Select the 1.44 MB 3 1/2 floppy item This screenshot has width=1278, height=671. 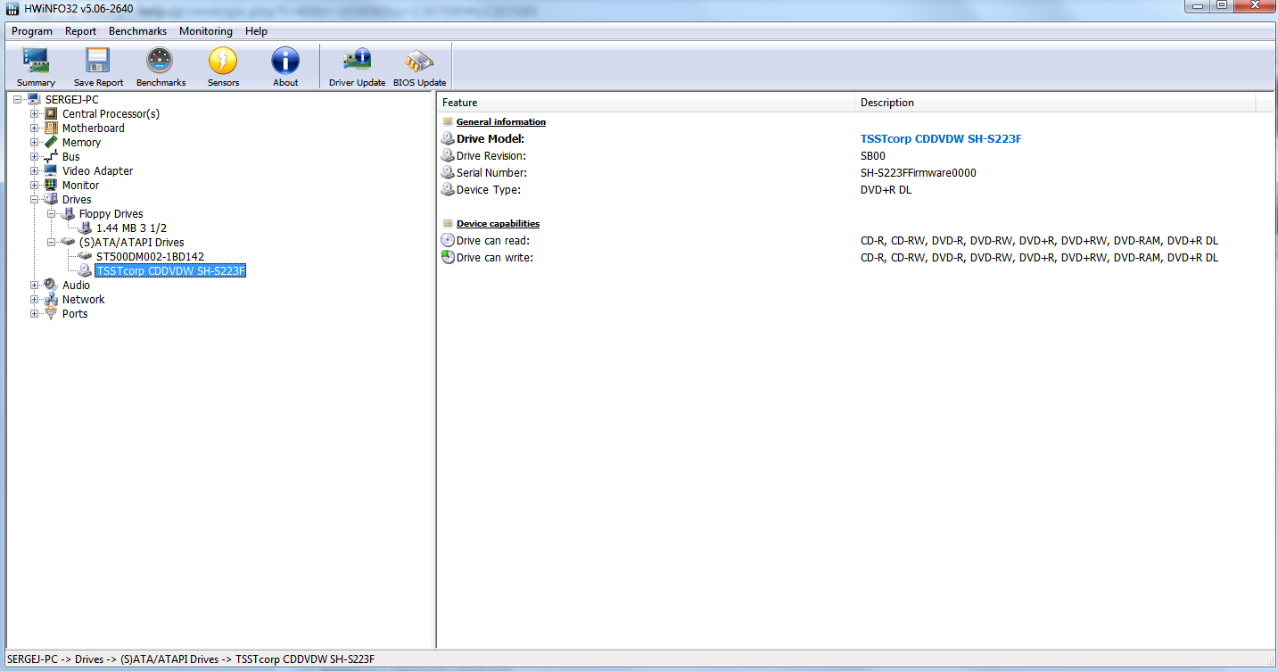(131, 228)
